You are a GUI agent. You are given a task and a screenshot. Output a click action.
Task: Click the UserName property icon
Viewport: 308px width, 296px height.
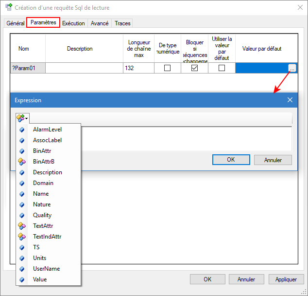tap(22, 269)
